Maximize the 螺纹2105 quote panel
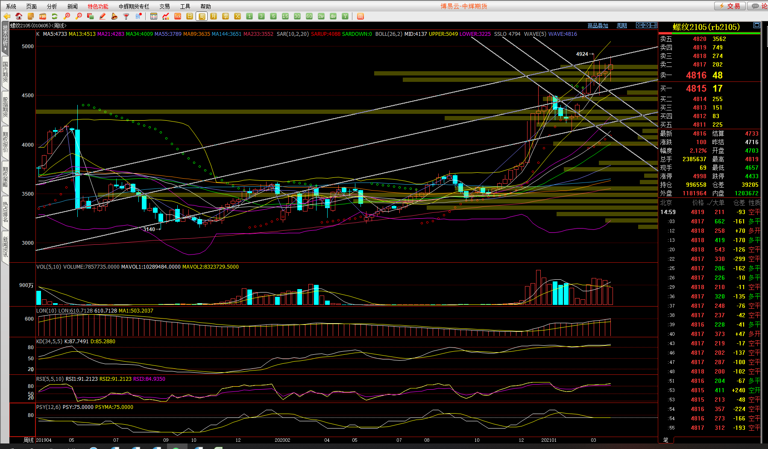The width and height of the screenshot is (768, 449). [x=756, y=25]
